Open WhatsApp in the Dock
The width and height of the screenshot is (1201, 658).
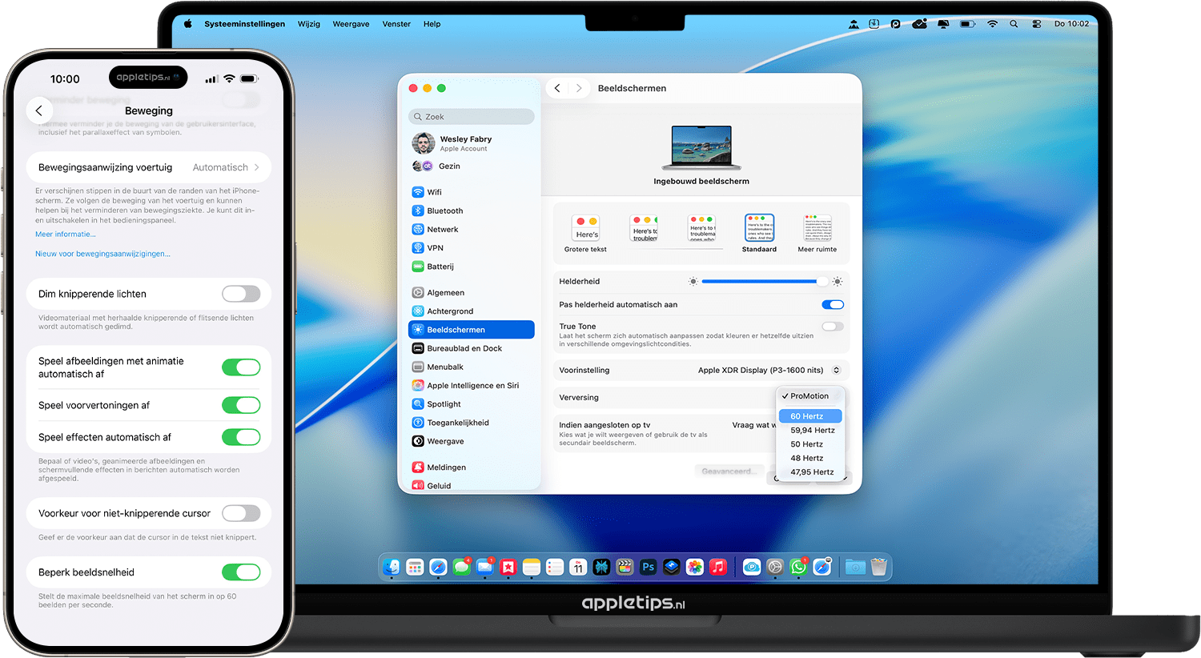pos(798,567)
